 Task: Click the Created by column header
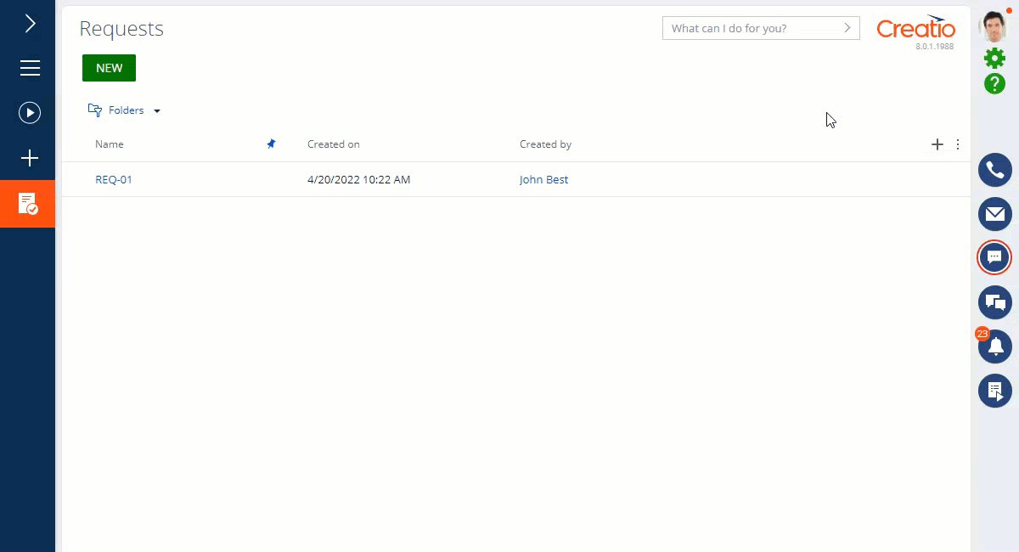[545, 144]
